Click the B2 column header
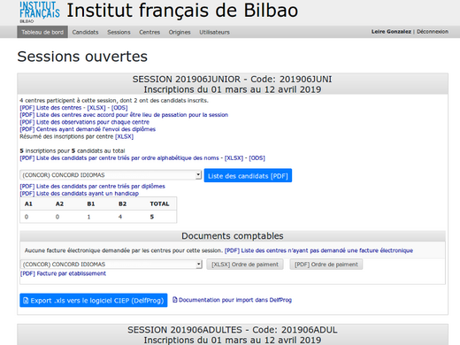 [122, 203]
